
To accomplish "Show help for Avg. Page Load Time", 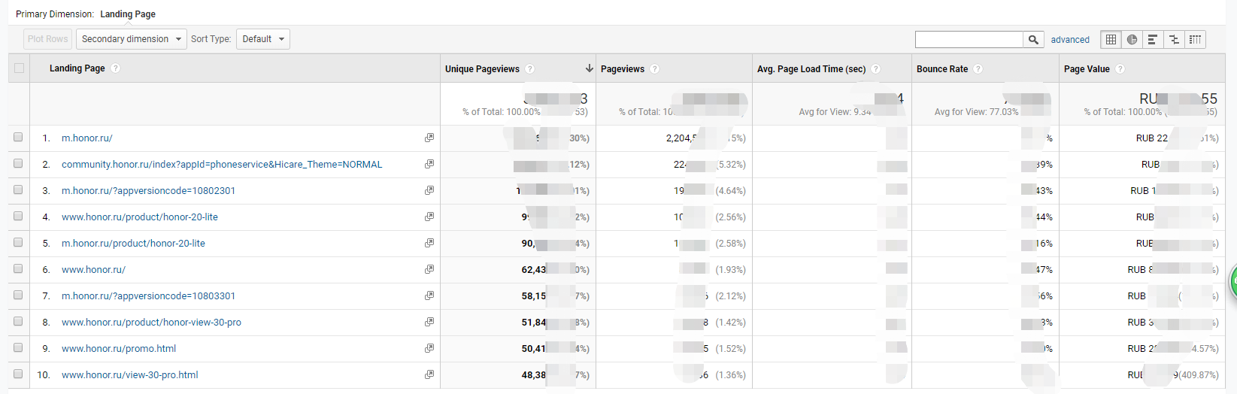I will pos(876,69).
